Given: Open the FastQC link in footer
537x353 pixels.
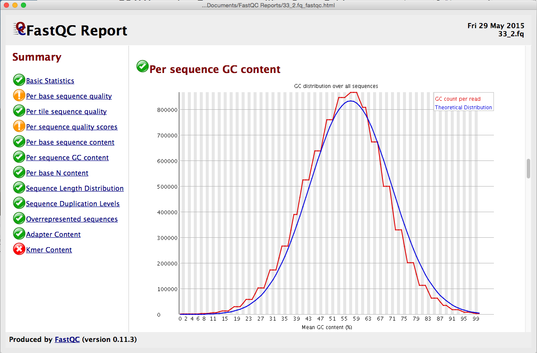Looking at the screenshot, I should coord(67,340).
